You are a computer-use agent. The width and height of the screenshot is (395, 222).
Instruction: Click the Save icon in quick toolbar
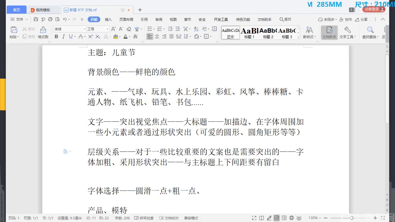pyautogui.click(x=36, y=19)
